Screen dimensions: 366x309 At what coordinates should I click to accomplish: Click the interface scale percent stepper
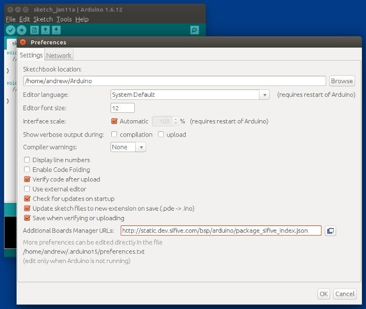176,121
